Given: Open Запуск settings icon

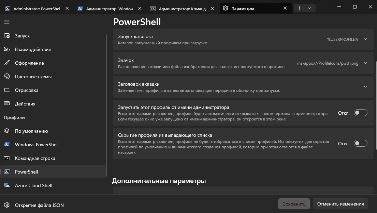Looking at the screenshot, I should [x=7, y=36].
